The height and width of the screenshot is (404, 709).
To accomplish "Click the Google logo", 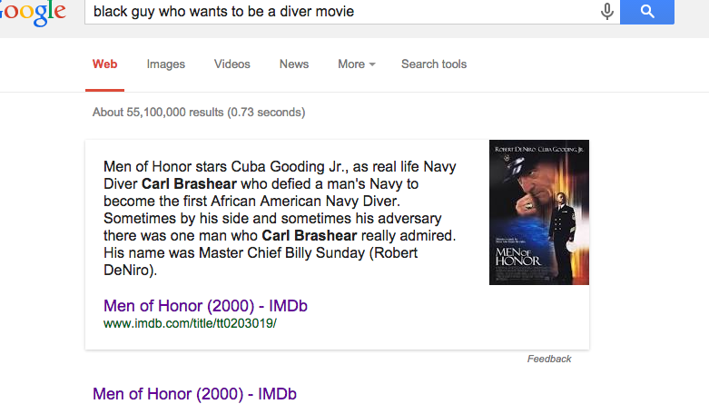I will click(x=33, y=12).
